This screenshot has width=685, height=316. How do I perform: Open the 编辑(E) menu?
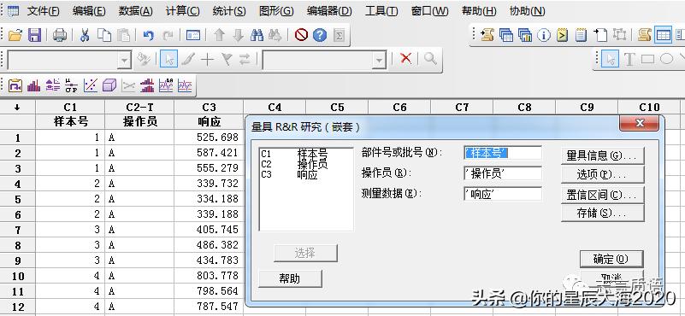pyautogui.click(x=89, y=11)
